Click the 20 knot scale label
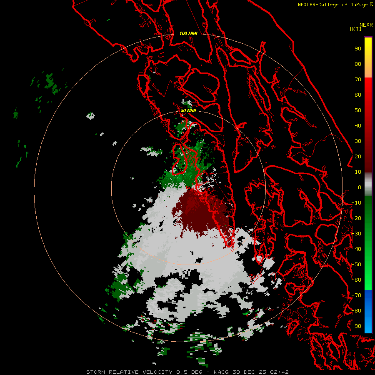 (x=358, y=156)
